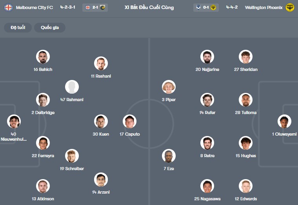The image size is (298, 205).
Task: Select Schreiber's player photo
Action: click(x=72, y=156)
